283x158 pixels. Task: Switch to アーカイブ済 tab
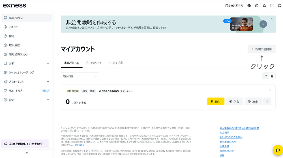[x=115, y=63]
